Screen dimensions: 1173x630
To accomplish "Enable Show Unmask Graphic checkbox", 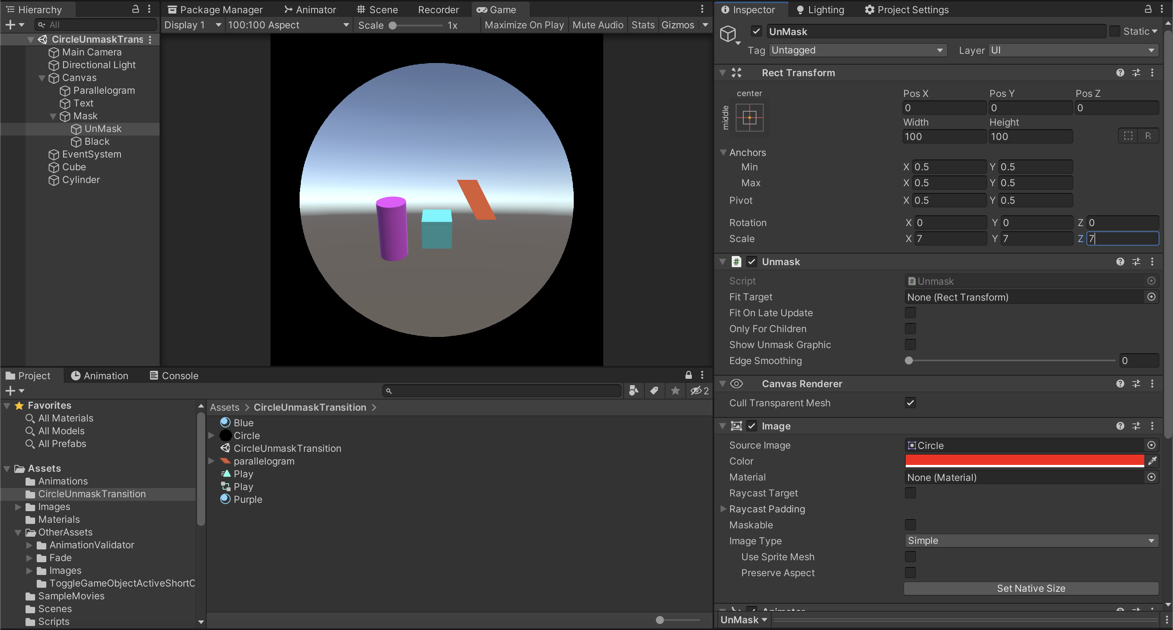I will point(910,345).
